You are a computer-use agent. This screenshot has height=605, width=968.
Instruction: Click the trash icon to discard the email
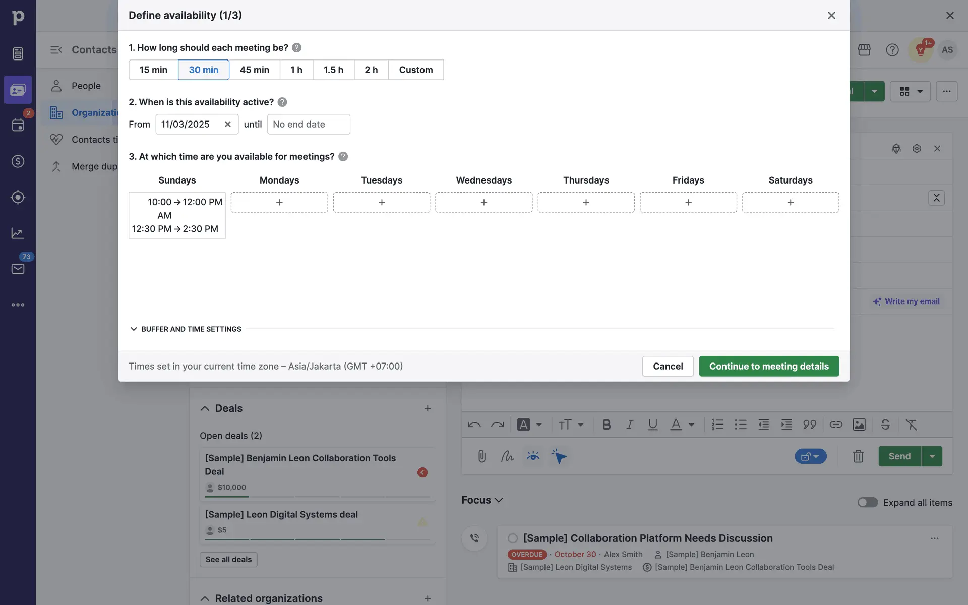tap(858, 456)
